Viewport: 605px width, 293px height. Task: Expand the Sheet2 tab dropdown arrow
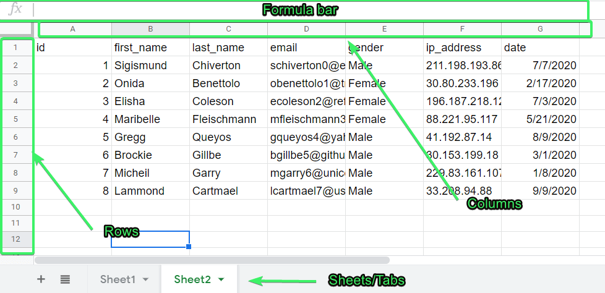coord(221,280)
